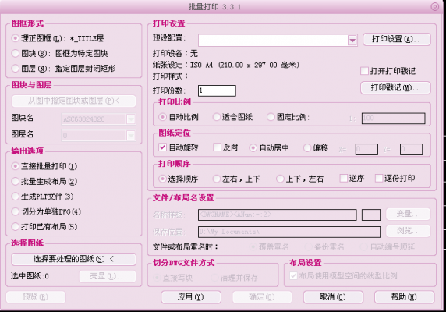446x312 pixels.
Task: Click the 打印戳记 (M).. button
Action: click(x=395, y=87)
